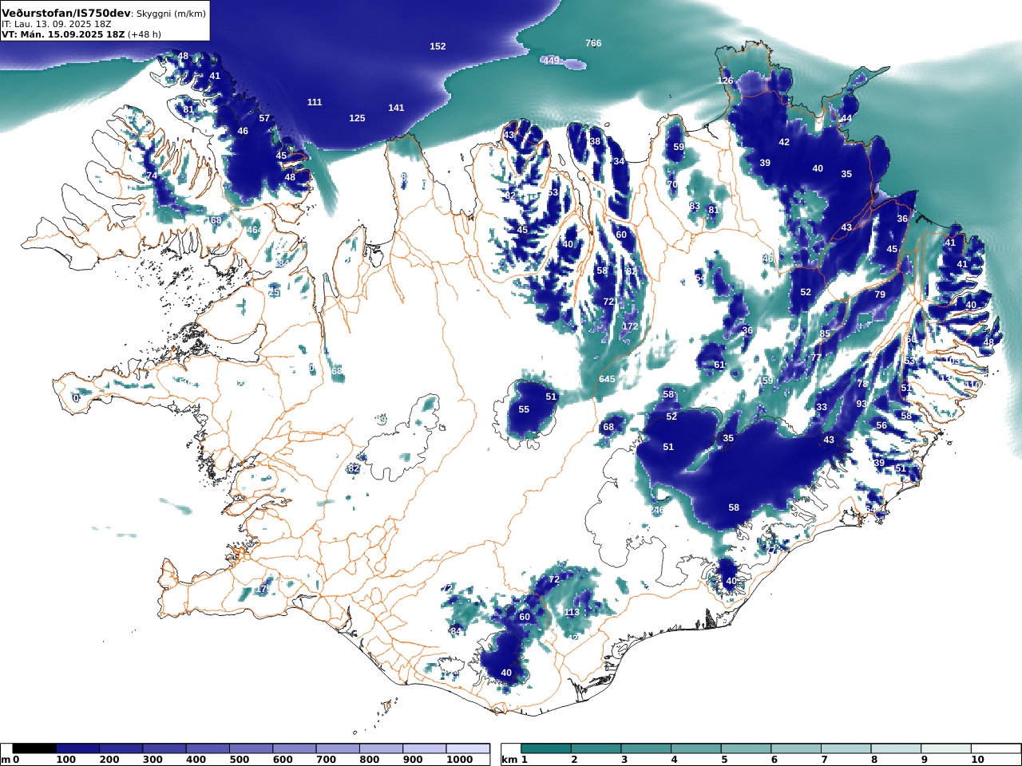Click the 4–5 km teal legend segment
Image resolution: width=1022 pixels, height=766 pixels.
tap(696, 748)
